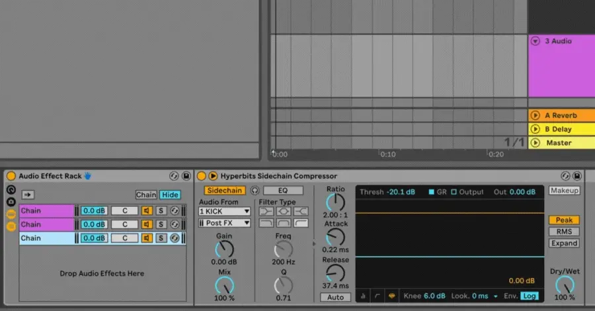595x311 pixels.
Task: Select the low shelf filter type icon
Action: [266, 211]
